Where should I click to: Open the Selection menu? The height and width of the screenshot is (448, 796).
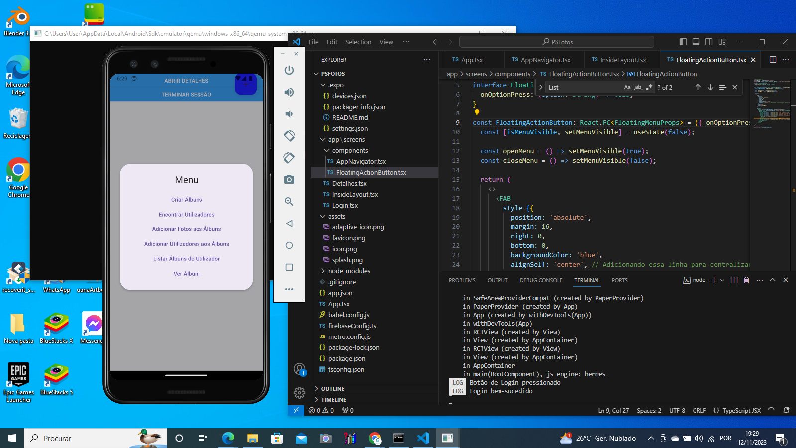point(358,42)
